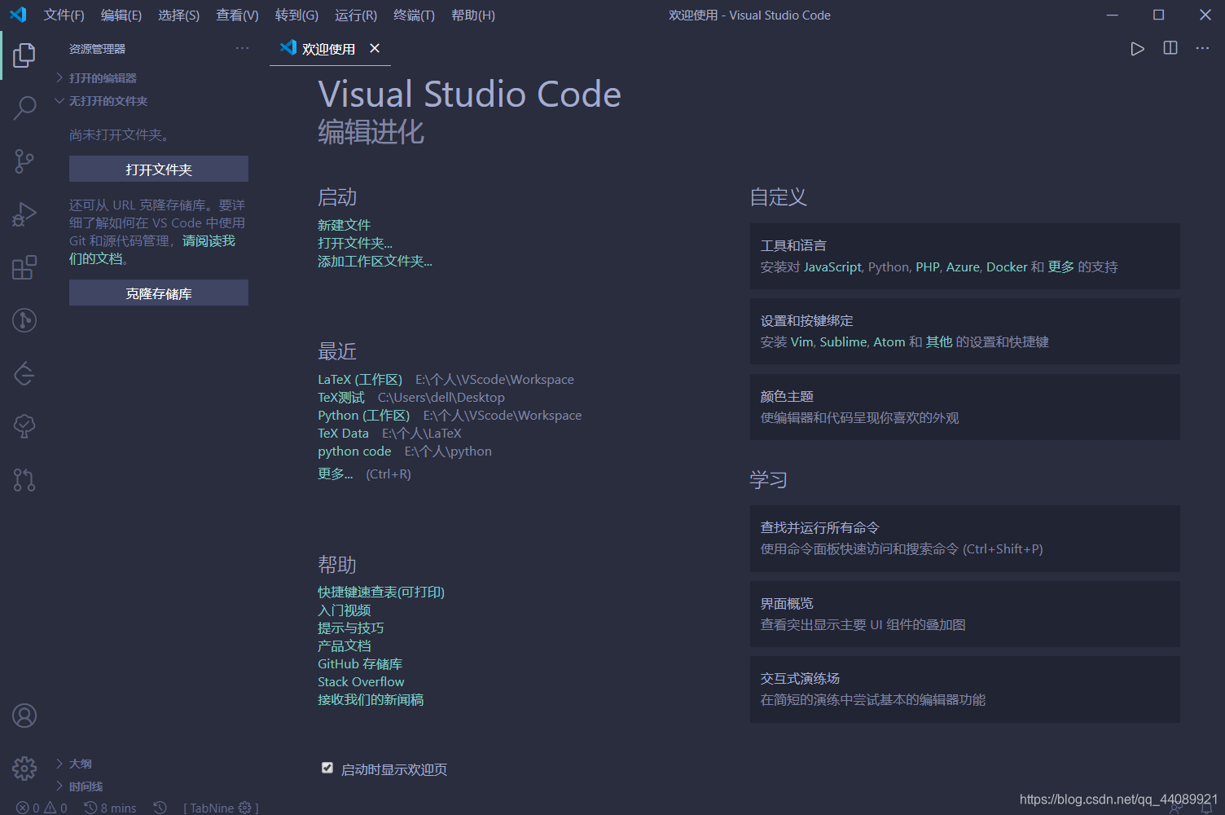1225x815 pixels.
Task: Open the Accounts icon in activity bar
Action: [24, 716]
